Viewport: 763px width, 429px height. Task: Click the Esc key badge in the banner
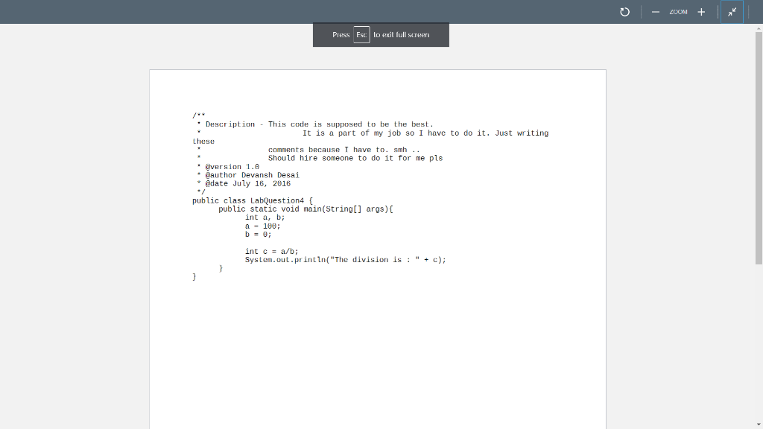(361, 34)
